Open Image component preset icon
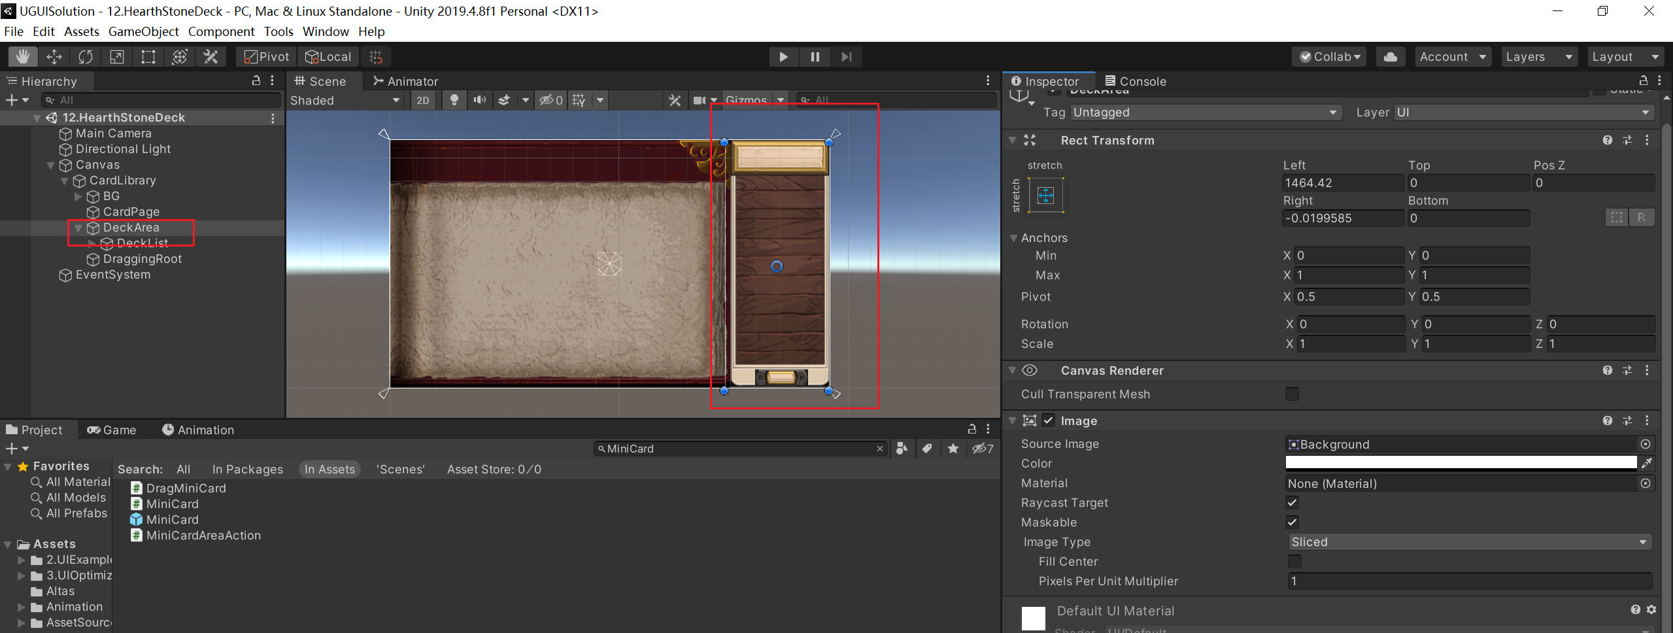1673x633 pixels. coord(1627,420)
